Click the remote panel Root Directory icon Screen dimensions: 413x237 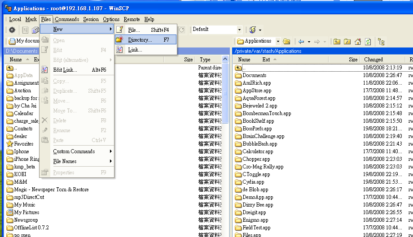(347, 41)
